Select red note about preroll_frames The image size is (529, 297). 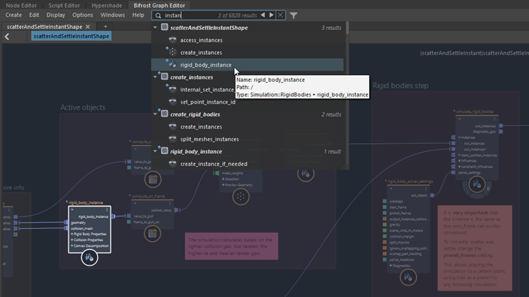tap(475, 248)
